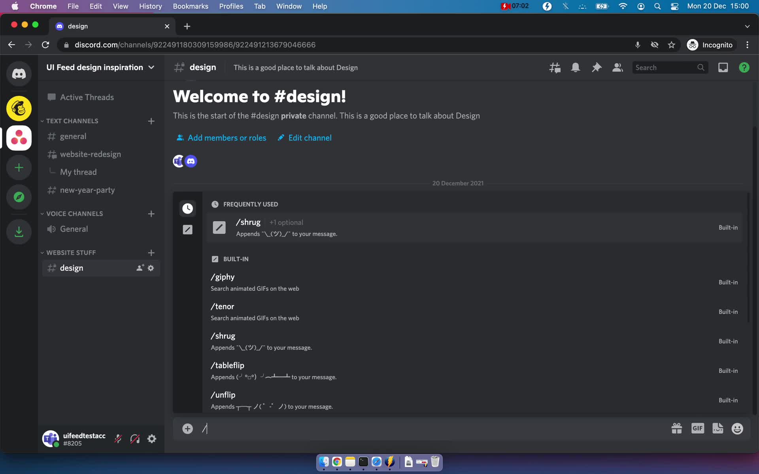Image resolution: width=759 pixels, height=474 pixels.
Task: Open emoji picker smiley icon
Action: (737, 429)
